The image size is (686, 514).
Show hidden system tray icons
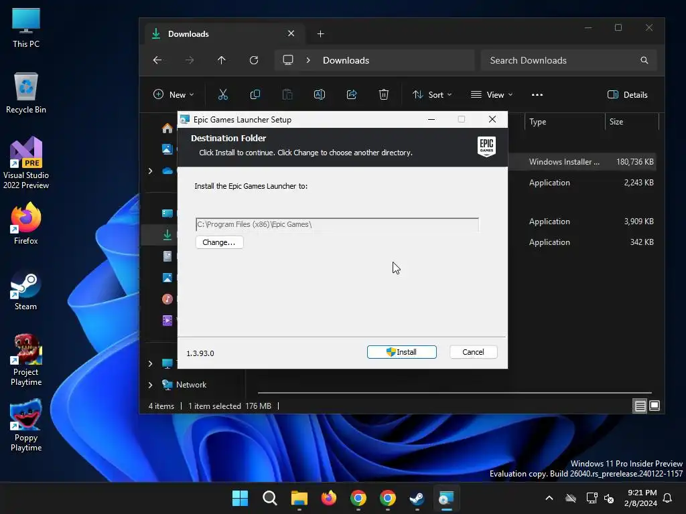pyautogui.click(x=549, y=498)
